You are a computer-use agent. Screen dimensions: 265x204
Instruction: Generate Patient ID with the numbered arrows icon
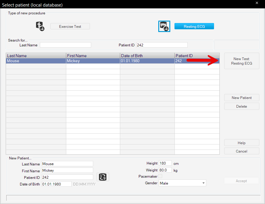point(103,177)
